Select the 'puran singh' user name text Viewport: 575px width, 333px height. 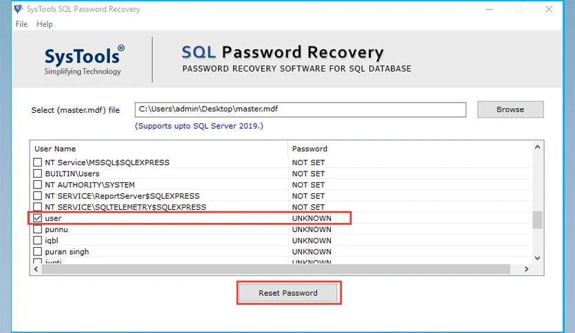pyautogui.click(x=67, y=252)
